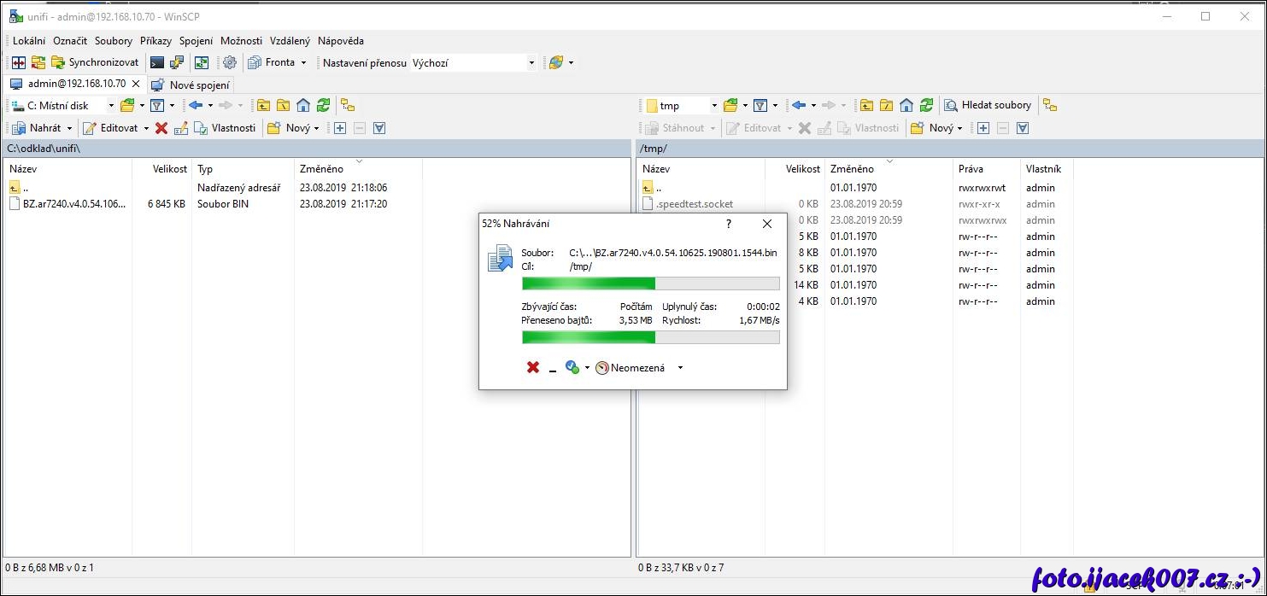Click Hledat soubory button

pyautogui.click(x=988, y=105)
